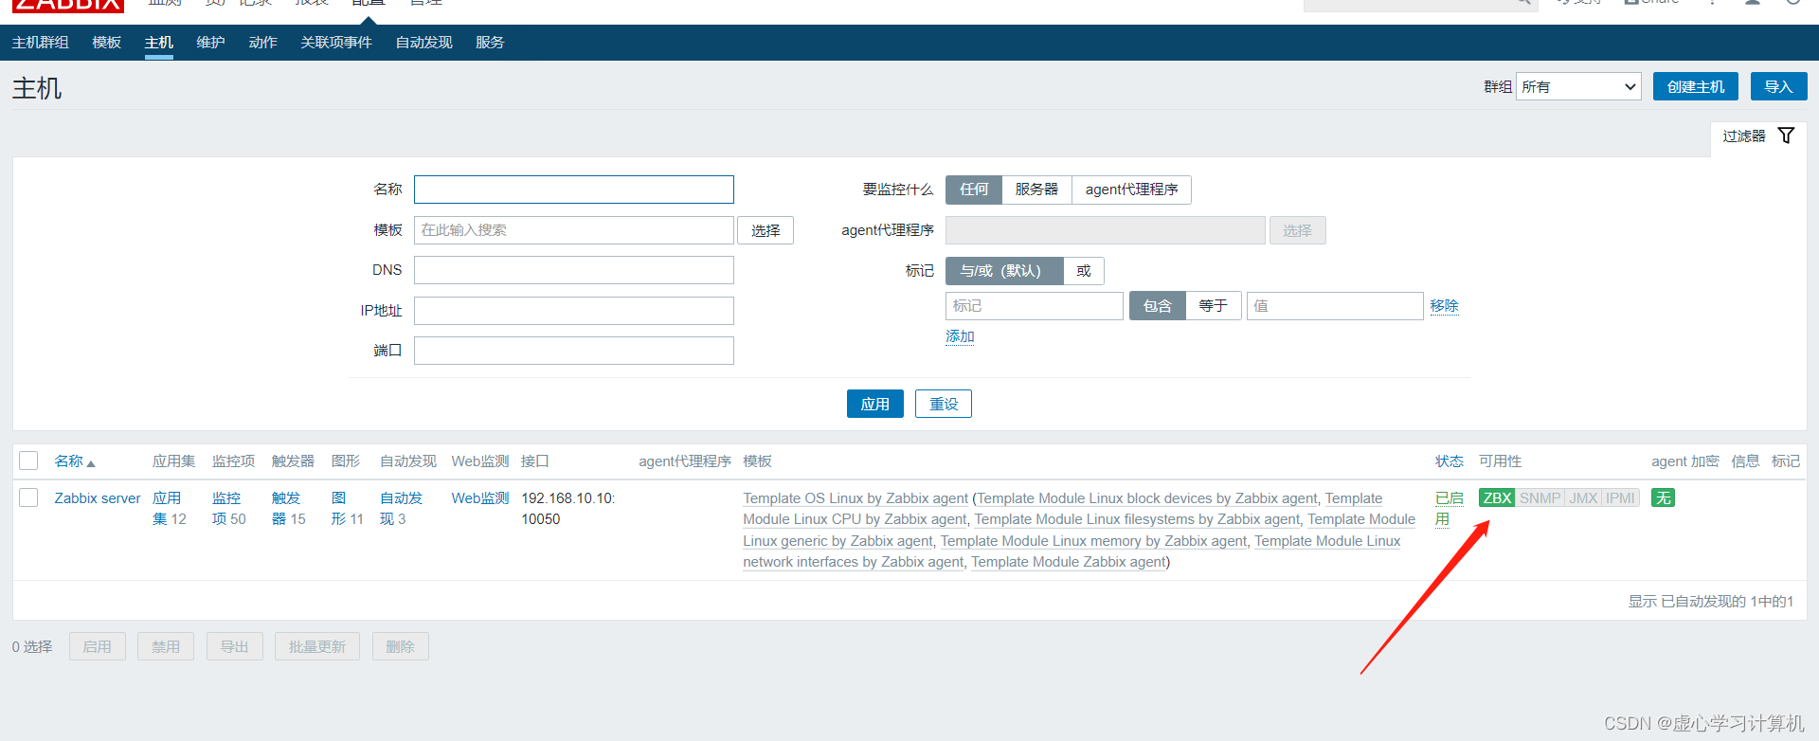This screenshot has width=1819, height=741.
Task: Open the 主机群组 tab
Action: click(40, 43)
